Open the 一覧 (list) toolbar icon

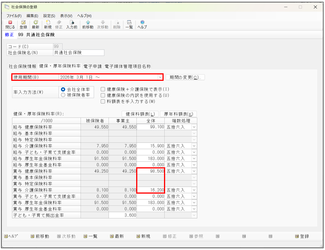point(129,24)
